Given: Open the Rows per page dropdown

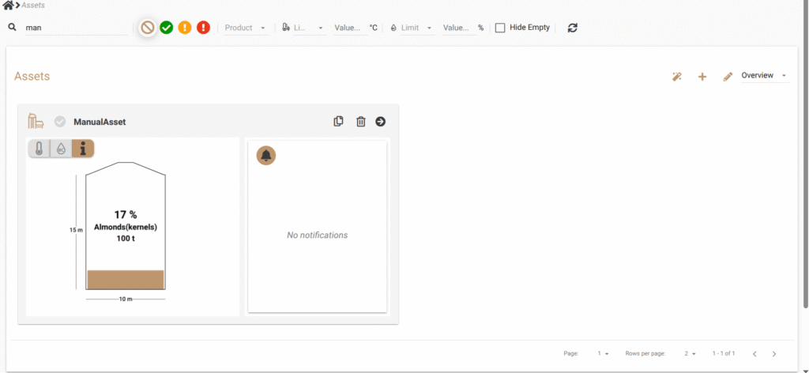Looking at the screenshot, I should click(689, 353).
